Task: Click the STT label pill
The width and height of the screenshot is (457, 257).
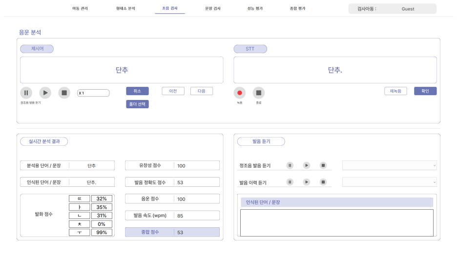Action: pos(250,49)
